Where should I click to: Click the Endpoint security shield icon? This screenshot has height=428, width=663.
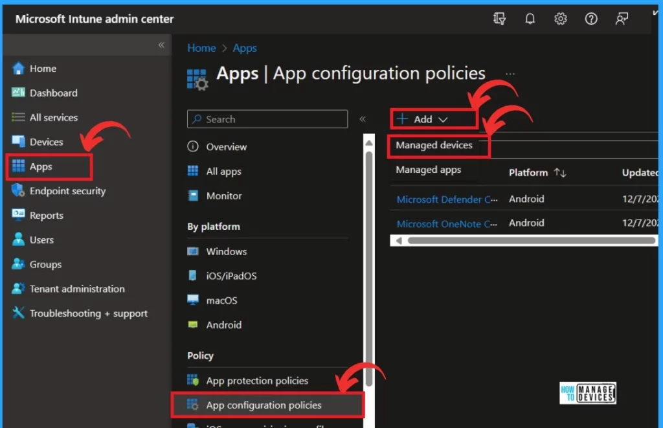(x=18, y=190)
